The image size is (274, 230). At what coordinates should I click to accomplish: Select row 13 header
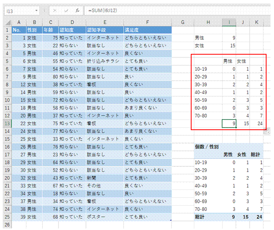click(7, 123)
